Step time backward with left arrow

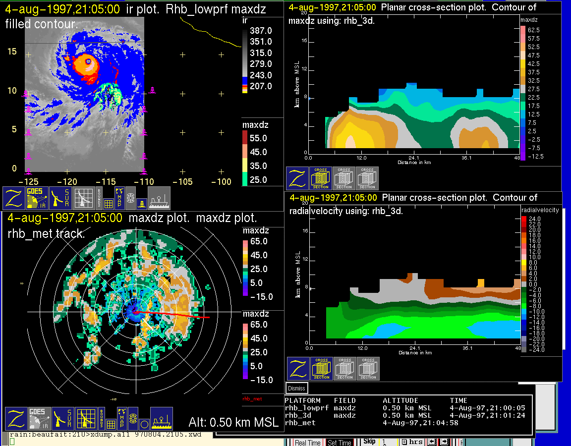point(432,442)
